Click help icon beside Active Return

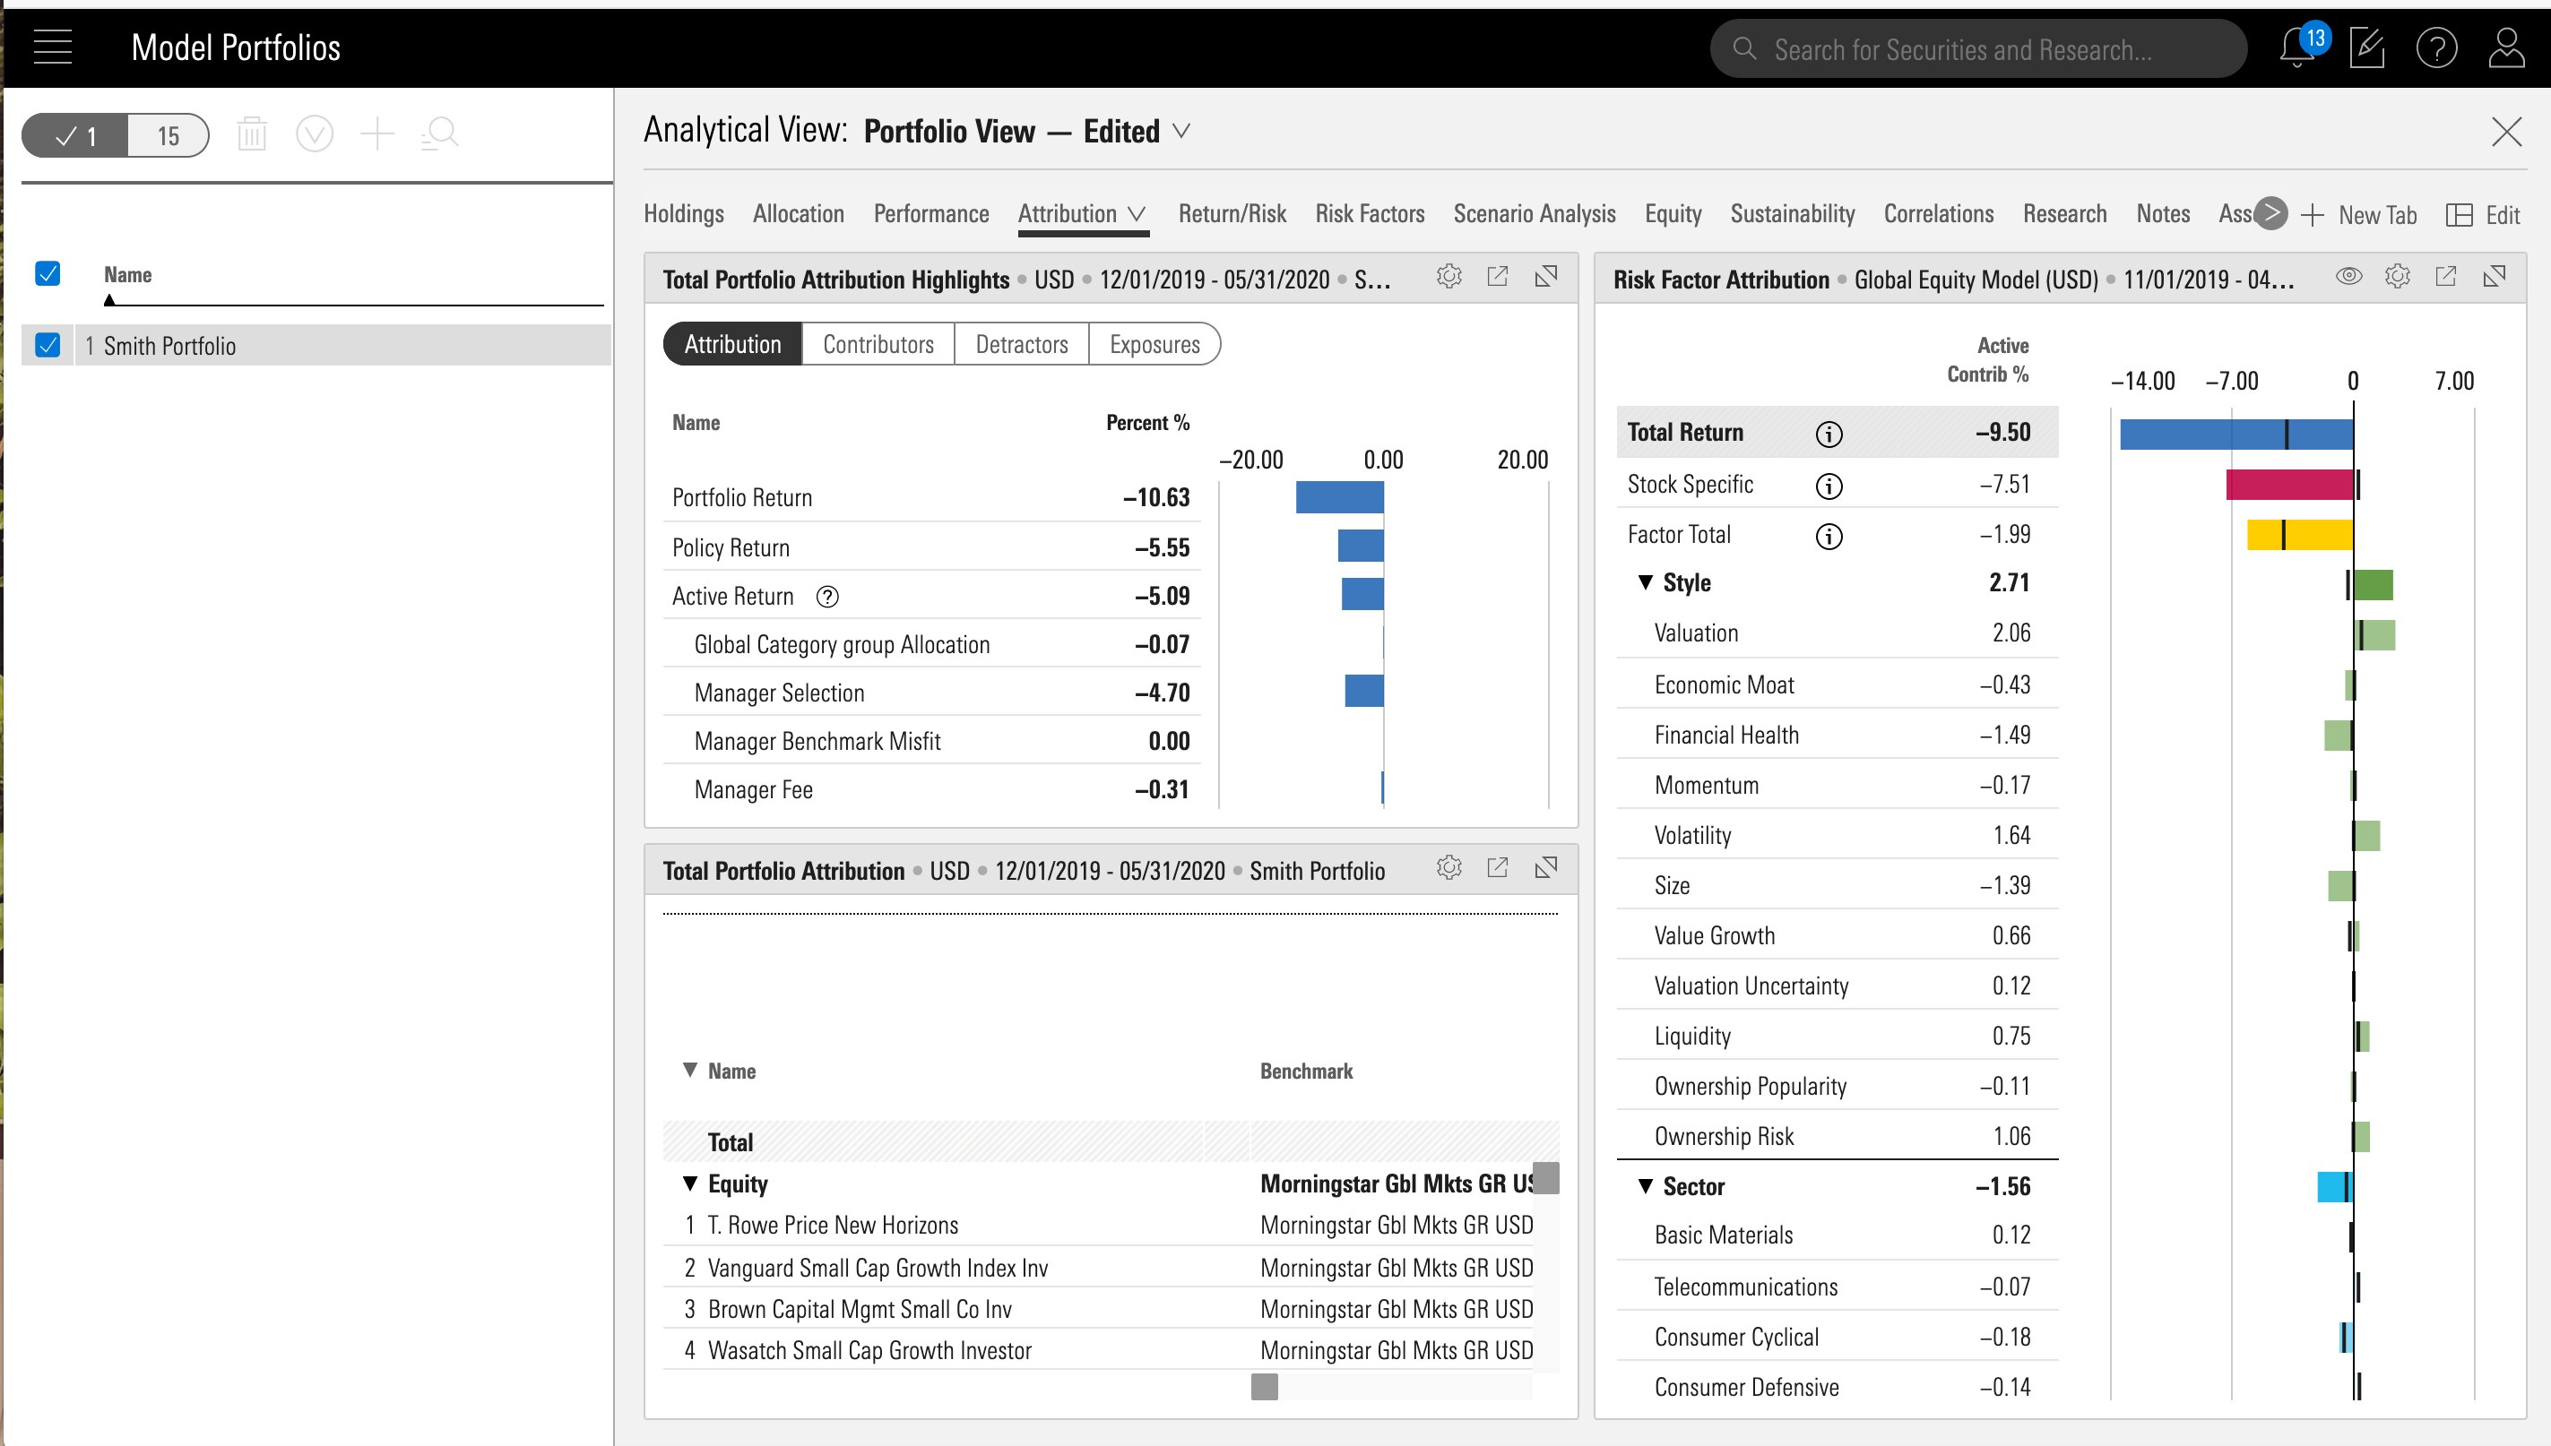click(x=827, y=597)
